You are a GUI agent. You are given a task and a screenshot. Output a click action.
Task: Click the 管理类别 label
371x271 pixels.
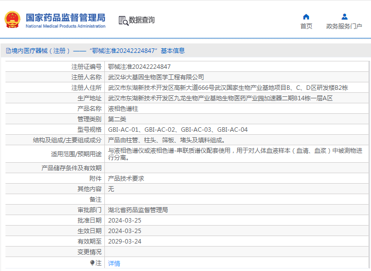click(x=89, y=119)
